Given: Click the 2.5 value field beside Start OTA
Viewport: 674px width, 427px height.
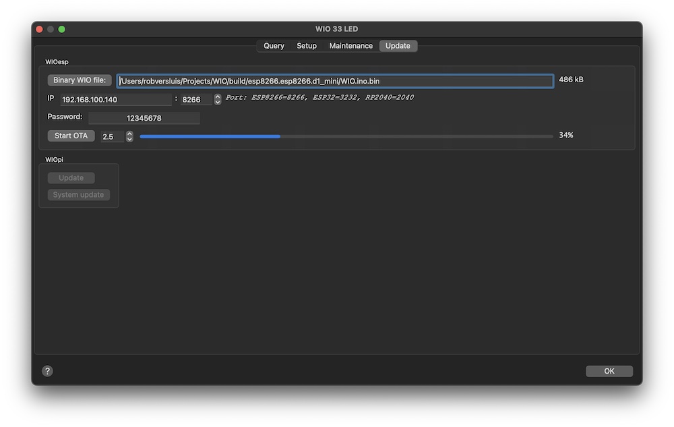Looking at the screenshot, I should pyautogui.click(x=112, y=137).
